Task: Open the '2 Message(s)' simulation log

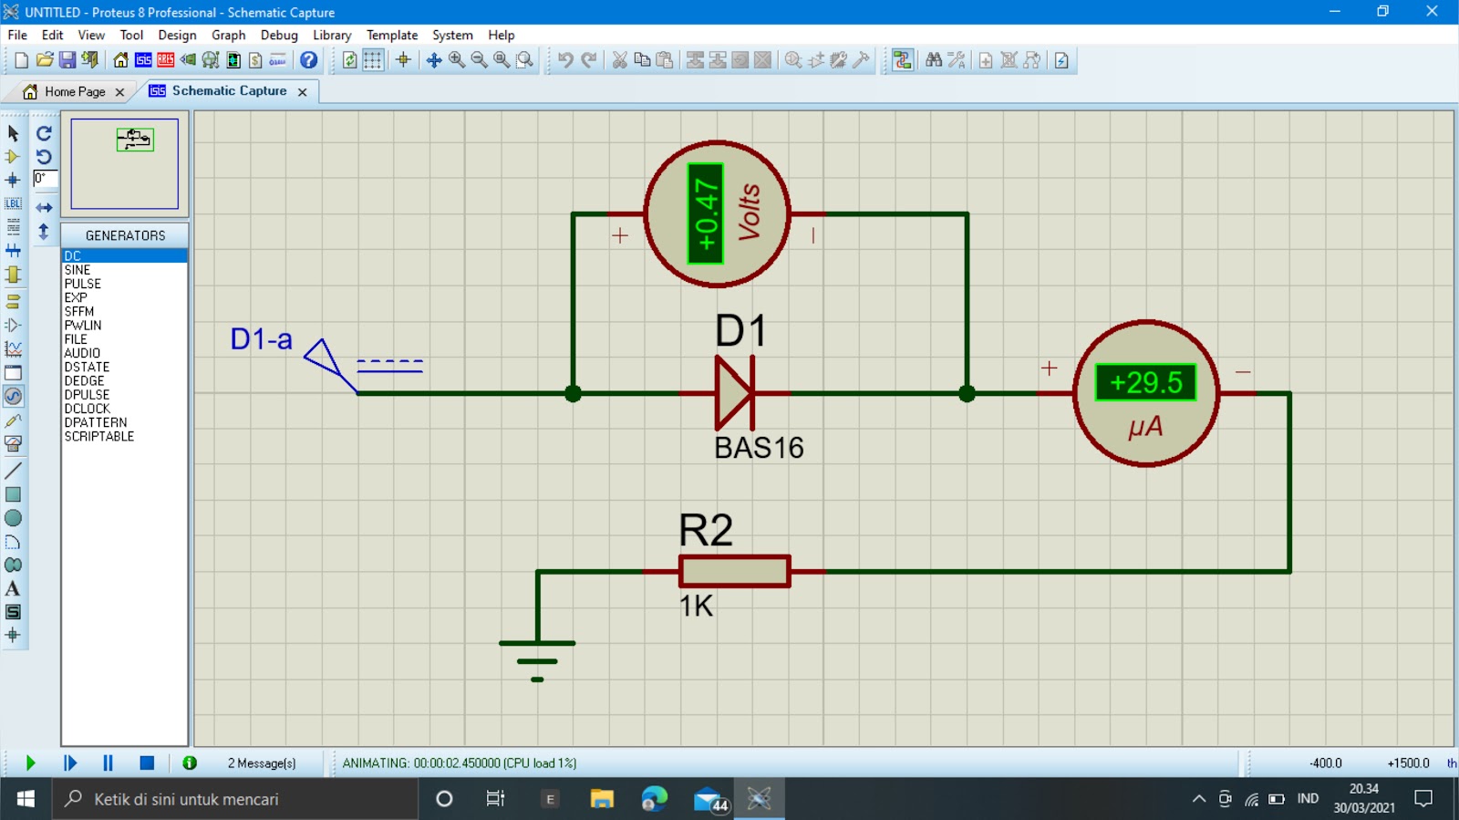Action: click(262, 763)
